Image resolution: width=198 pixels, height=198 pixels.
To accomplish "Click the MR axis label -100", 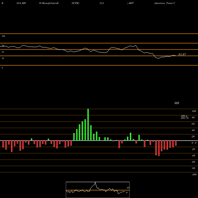I will coord(194,175).
